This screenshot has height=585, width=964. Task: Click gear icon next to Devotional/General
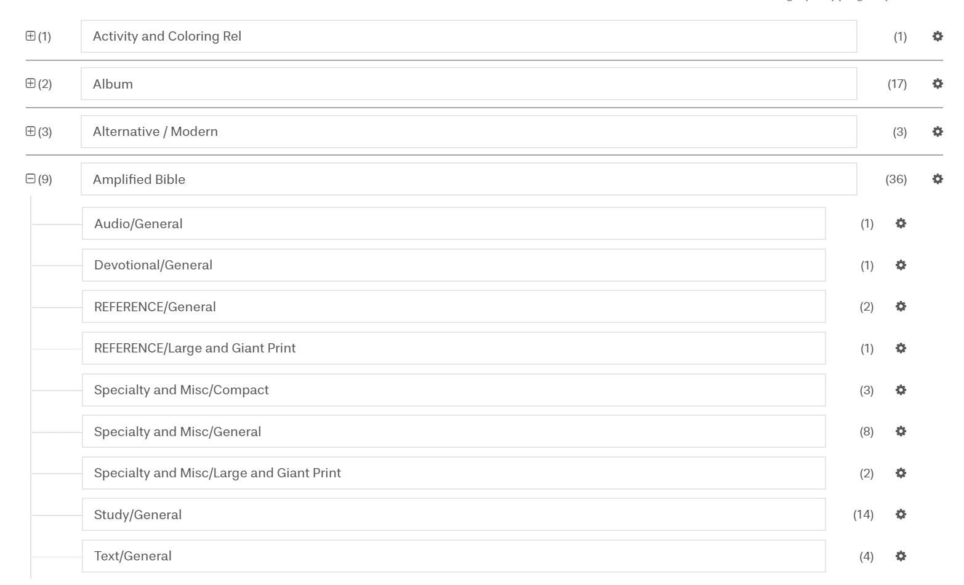point(901,265)
